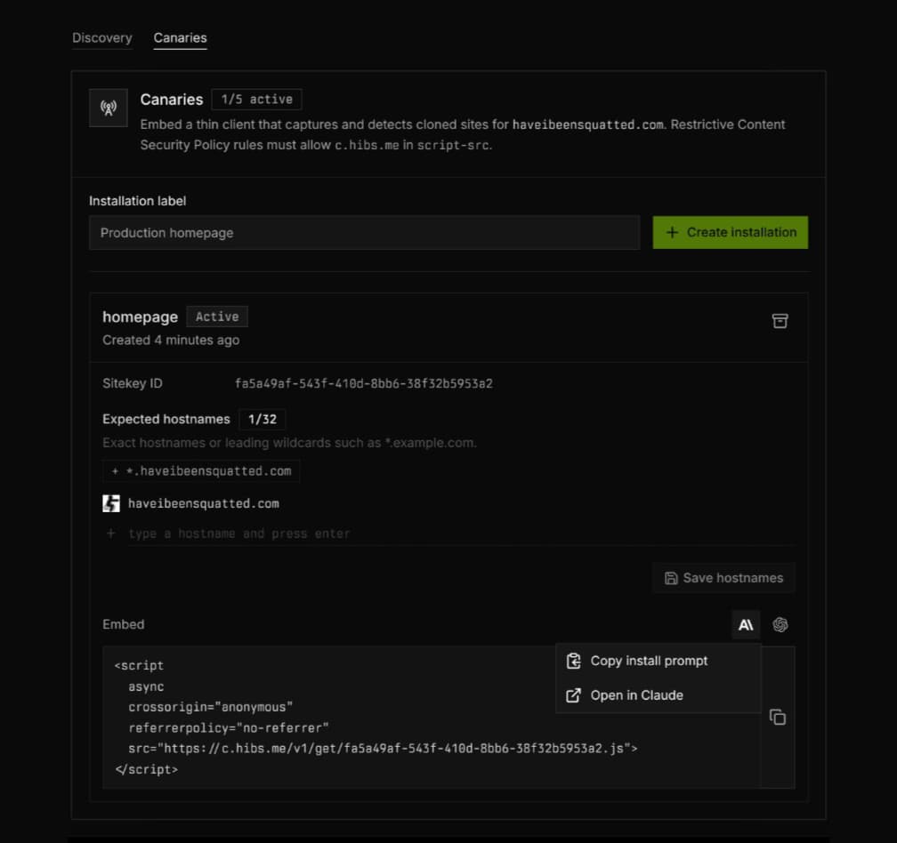Select the Sitekey ID value text
The width and height of the screenshot is (897, 843).
coord(363,383)
